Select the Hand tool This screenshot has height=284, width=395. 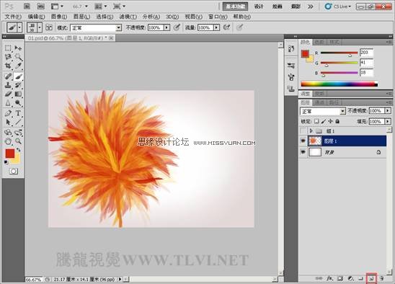pyautogui.click(x=8, y=141)
